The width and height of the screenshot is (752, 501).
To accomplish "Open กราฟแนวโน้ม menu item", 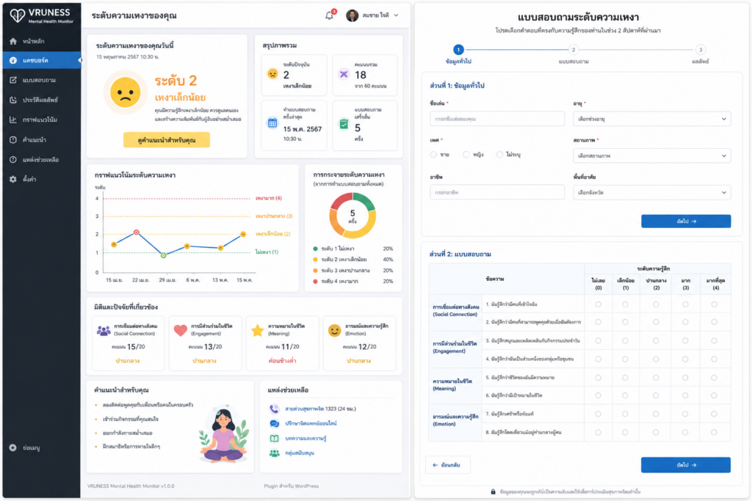I will tap(41, 120).
